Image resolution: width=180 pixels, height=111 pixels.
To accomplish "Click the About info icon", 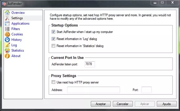I will click(7, 56).
